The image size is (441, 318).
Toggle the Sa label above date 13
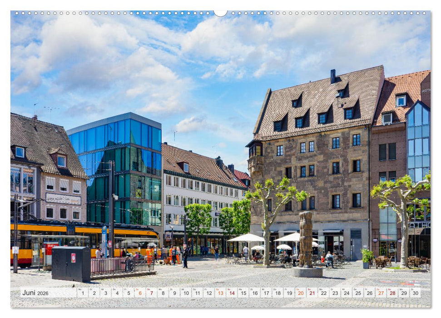coord(218,289)
